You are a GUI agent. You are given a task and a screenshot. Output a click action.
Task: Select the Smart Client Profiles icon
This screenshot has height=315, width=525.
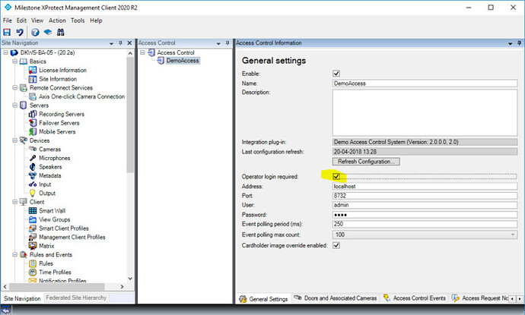[x=33, y=228]
